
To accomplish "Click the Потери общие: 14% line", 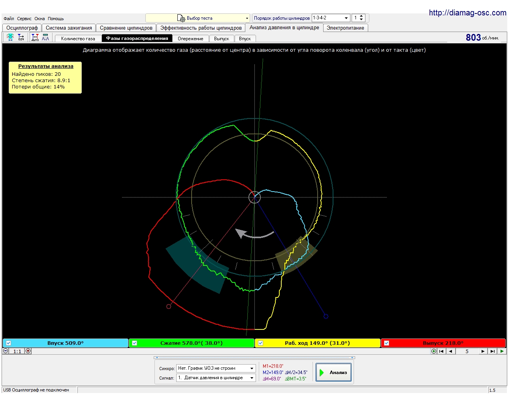I will [x=38, y=87].
